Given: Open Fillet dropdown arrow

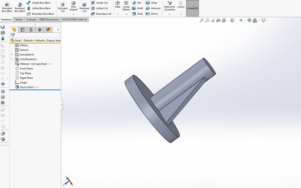Looking at the screenshot, I should (117, 14).
